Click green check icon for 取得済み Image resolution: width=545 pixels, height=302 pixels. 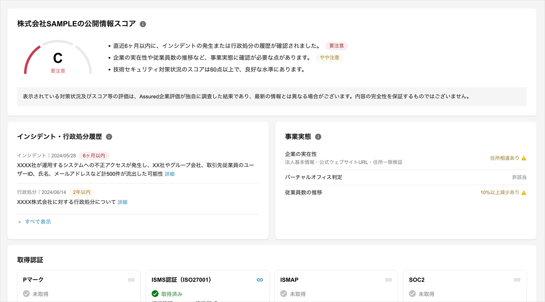[155, 294]
